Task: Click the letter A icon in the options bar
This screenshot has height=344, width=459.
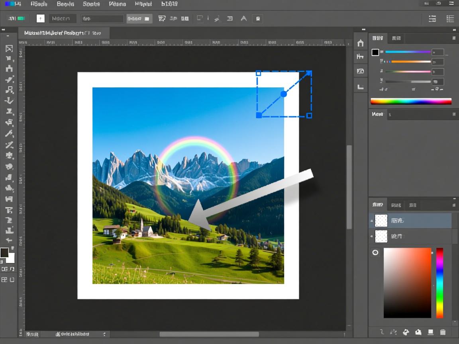Action: (243, 18)
